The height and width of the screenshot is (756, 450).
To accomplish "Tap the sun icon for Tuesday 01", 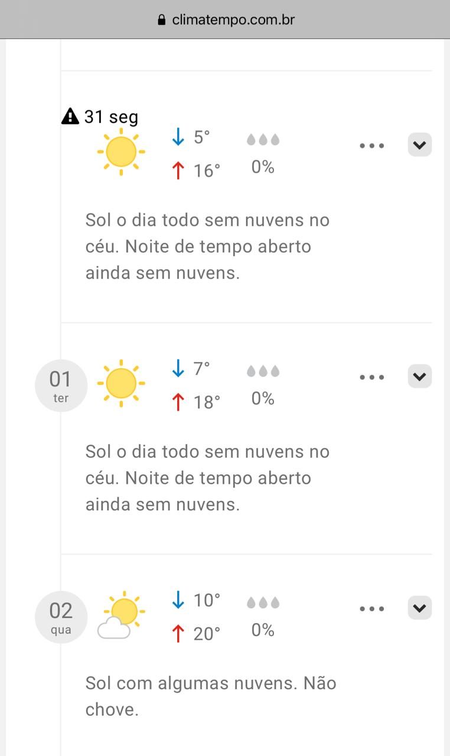I will click(x=121, y=383).
